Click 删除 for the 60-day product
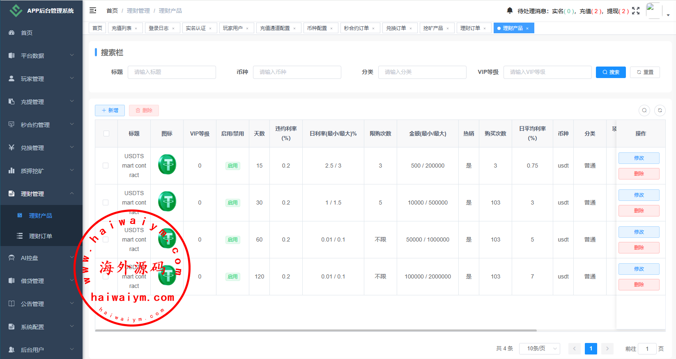Image resolution: width=676 pixels, height=359 pixels. click(x=639, y=248)
